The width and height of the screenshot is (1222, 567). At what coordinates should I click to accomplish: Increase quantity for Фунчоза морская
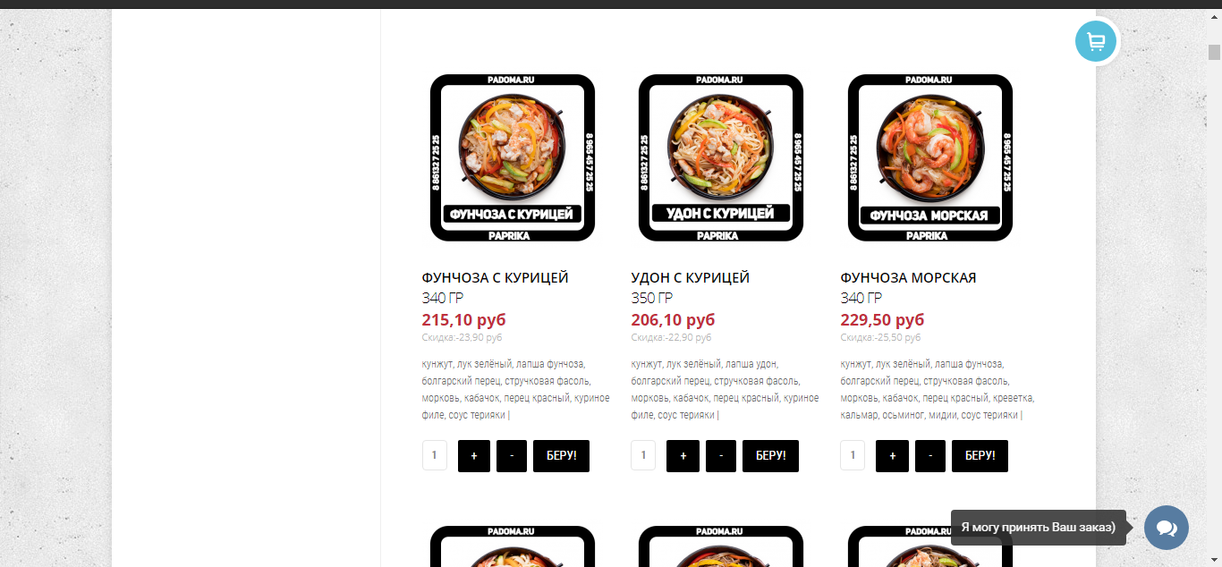coord(892,456)
